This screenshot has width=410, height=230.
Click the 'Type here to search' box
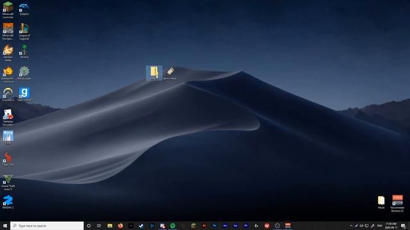47,226
